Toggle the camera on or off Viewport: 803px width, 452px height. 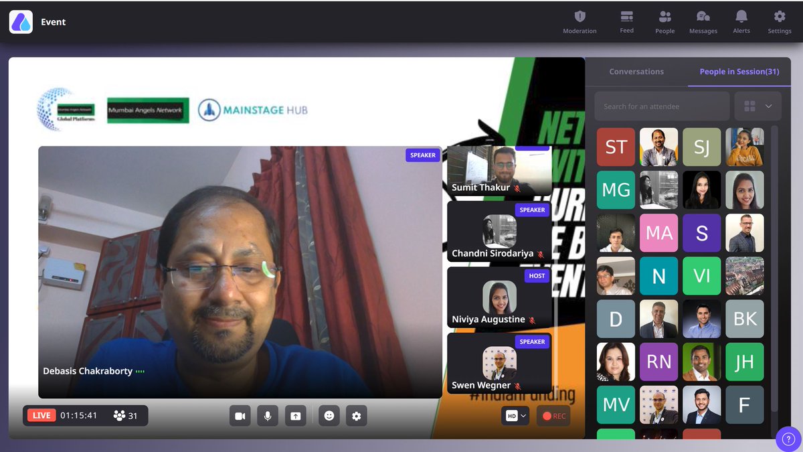pos(240,416)
